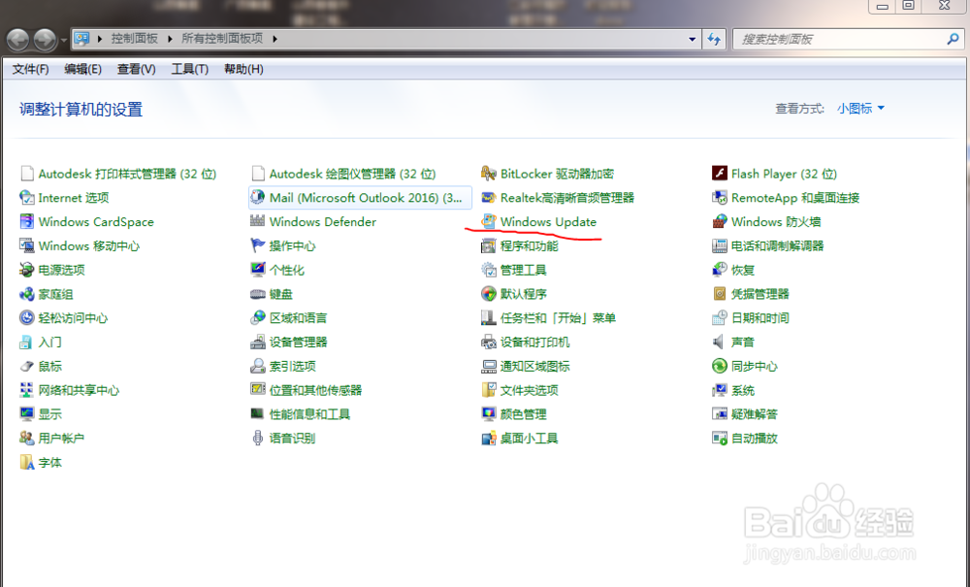The image size is (970, 587).
Task: Click the 所有控制面板项 breadcrumb
Action: [x=222, y=39]
